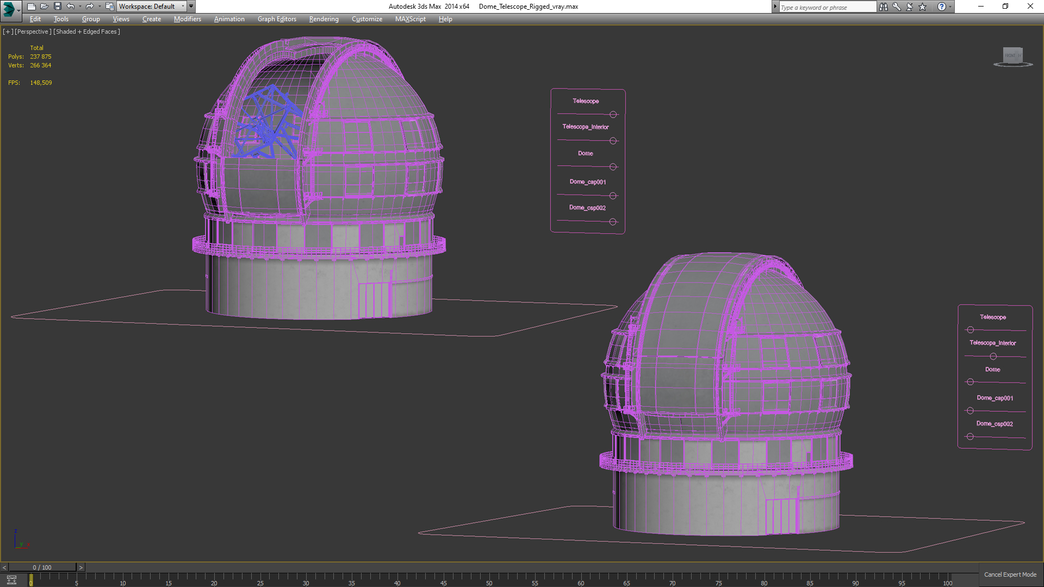This screenshot has width=1044, height=587.
Task: Click the ViewCube in the viewport
Action: 1012,57
